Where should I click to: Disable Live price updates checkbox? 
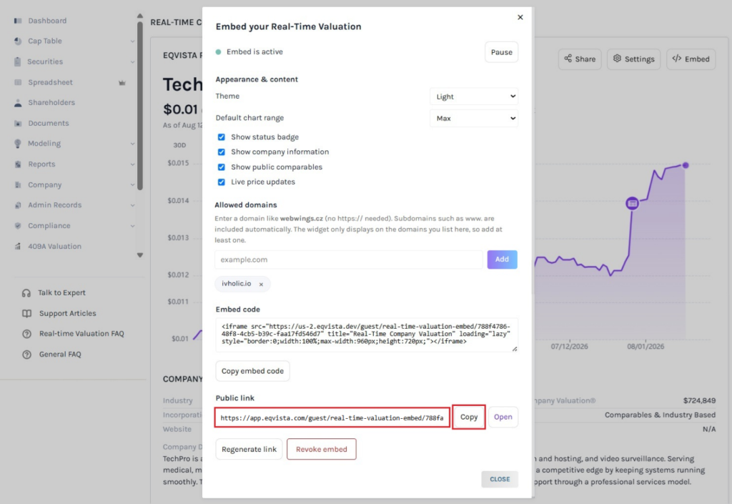coord(222,182)
